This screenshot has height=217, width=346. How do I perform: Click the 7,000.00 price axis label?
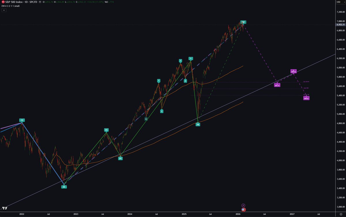pyautogui.click(x=340, y=21)
